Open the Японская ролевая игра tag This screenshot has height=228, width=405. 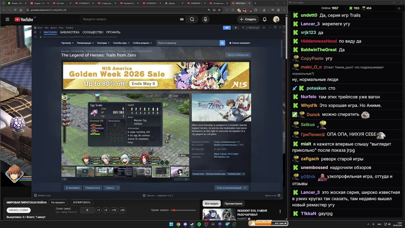[216, 174]
